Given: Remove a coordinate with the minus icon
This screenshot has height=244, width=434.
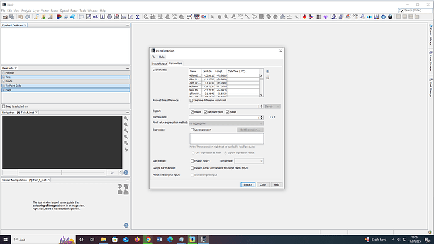Looking at the screenshot, I should (x=267, y=78).
